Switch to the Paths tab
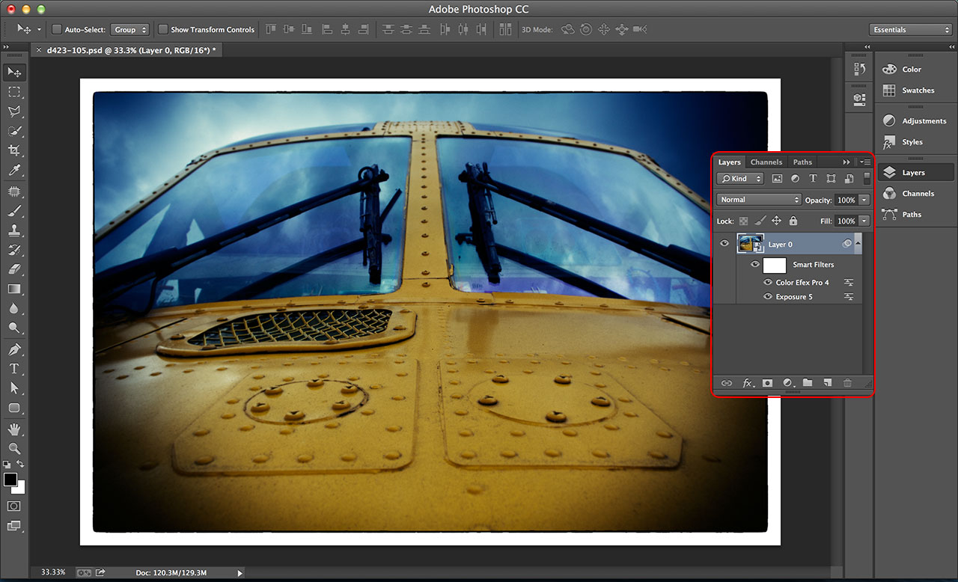Image resolution: width=958 pixels, height=582 pixels. pyautogui.click(x=802, y=162)
